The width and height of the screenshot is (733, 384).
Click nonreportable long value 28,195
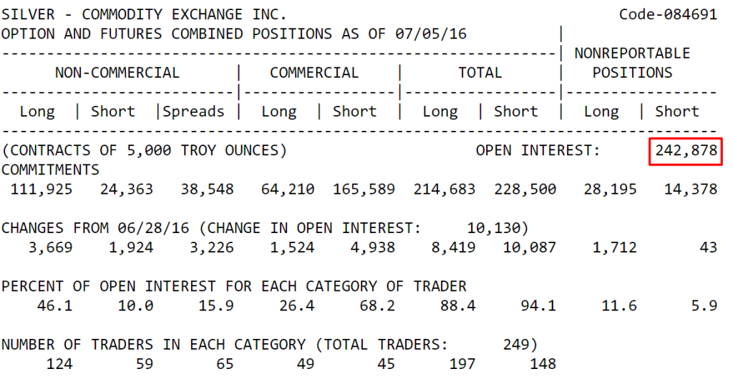[x=610, y=189]
